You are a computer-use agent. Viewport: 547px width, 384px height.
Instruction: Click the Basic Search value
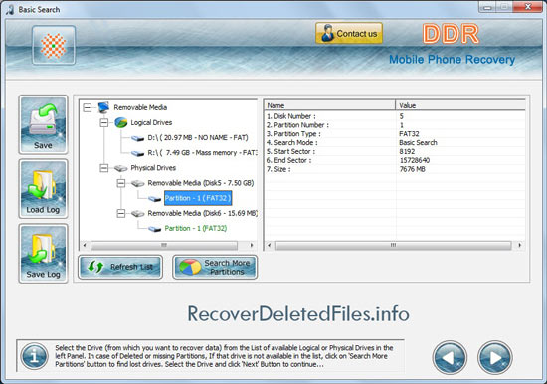pos(418,142)
